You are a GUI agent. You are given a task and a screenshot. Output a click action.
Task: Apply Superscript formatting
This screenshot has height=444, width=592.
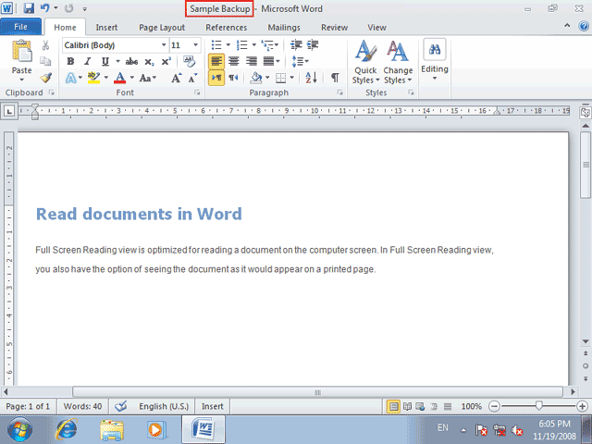(x=166, y=62)
